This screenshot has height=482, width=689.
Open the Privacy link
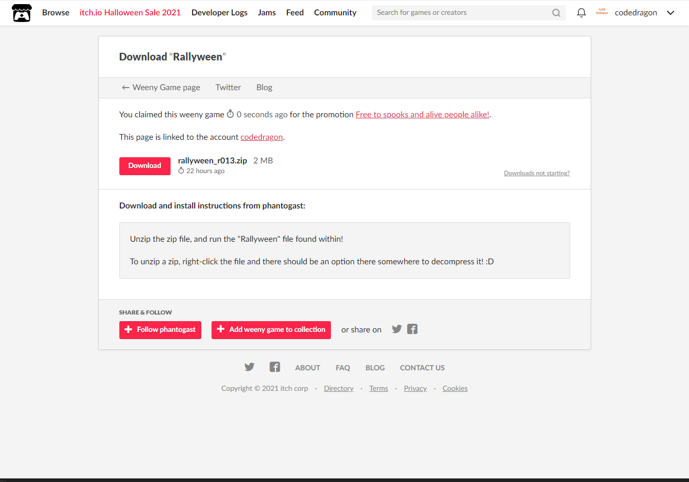tap(415, 388)
